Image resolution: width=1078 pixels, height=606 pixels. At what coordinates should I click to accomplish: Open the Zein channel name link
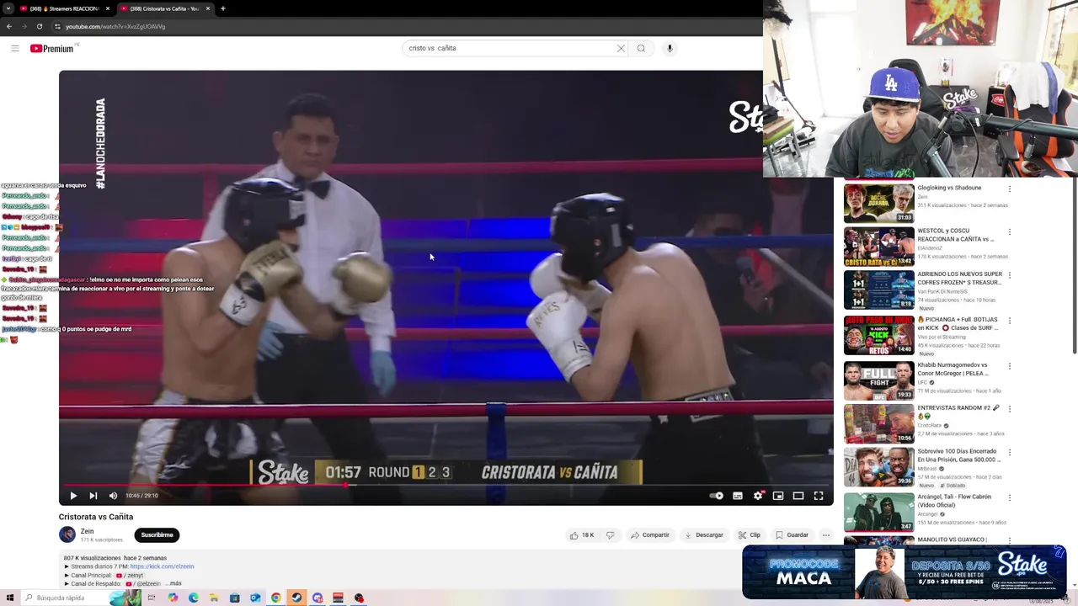(88, 531)
